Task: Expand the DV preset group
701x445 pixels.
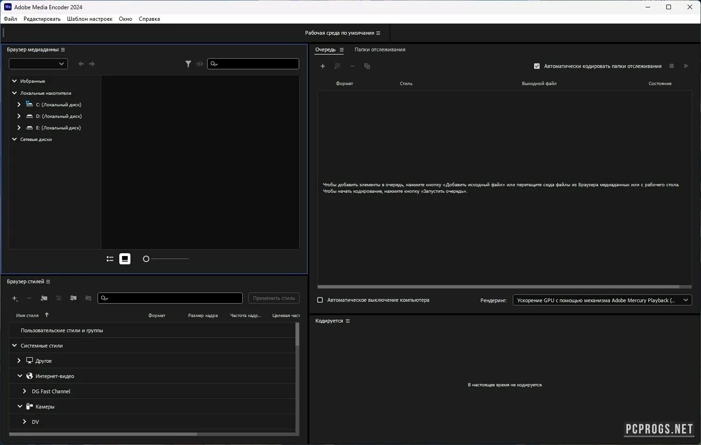Action: click(25, 421)
